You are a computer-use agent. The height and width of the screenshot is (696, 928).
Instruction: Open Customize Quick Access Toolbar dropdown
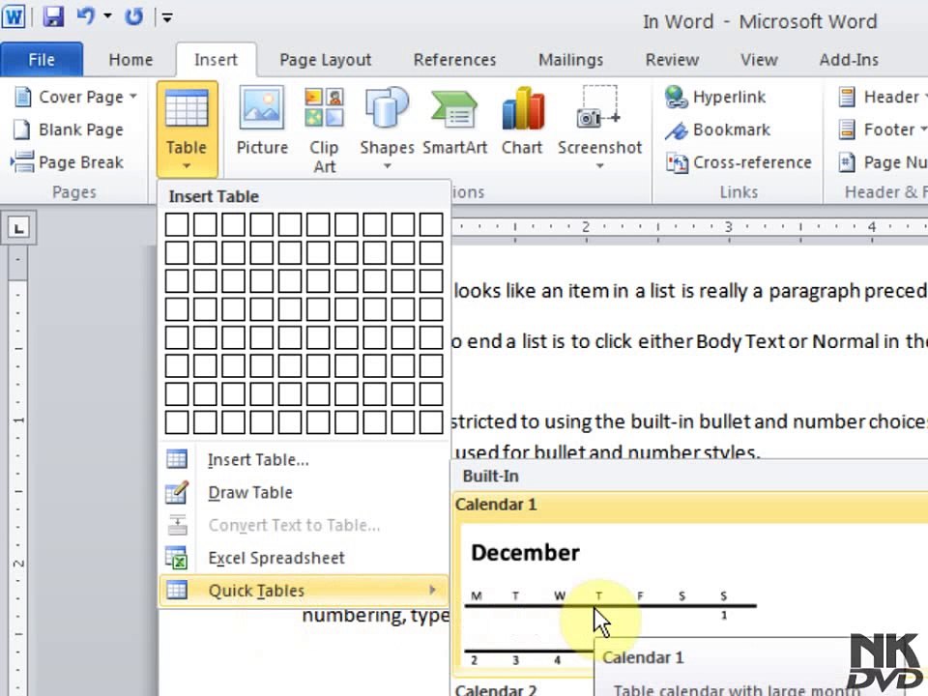pos(167,17)
